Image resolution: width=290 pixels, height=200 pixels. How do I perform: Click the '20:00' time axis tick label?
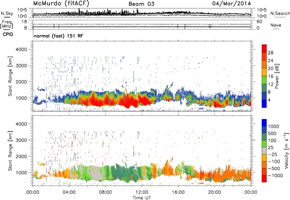coord(214,192)
